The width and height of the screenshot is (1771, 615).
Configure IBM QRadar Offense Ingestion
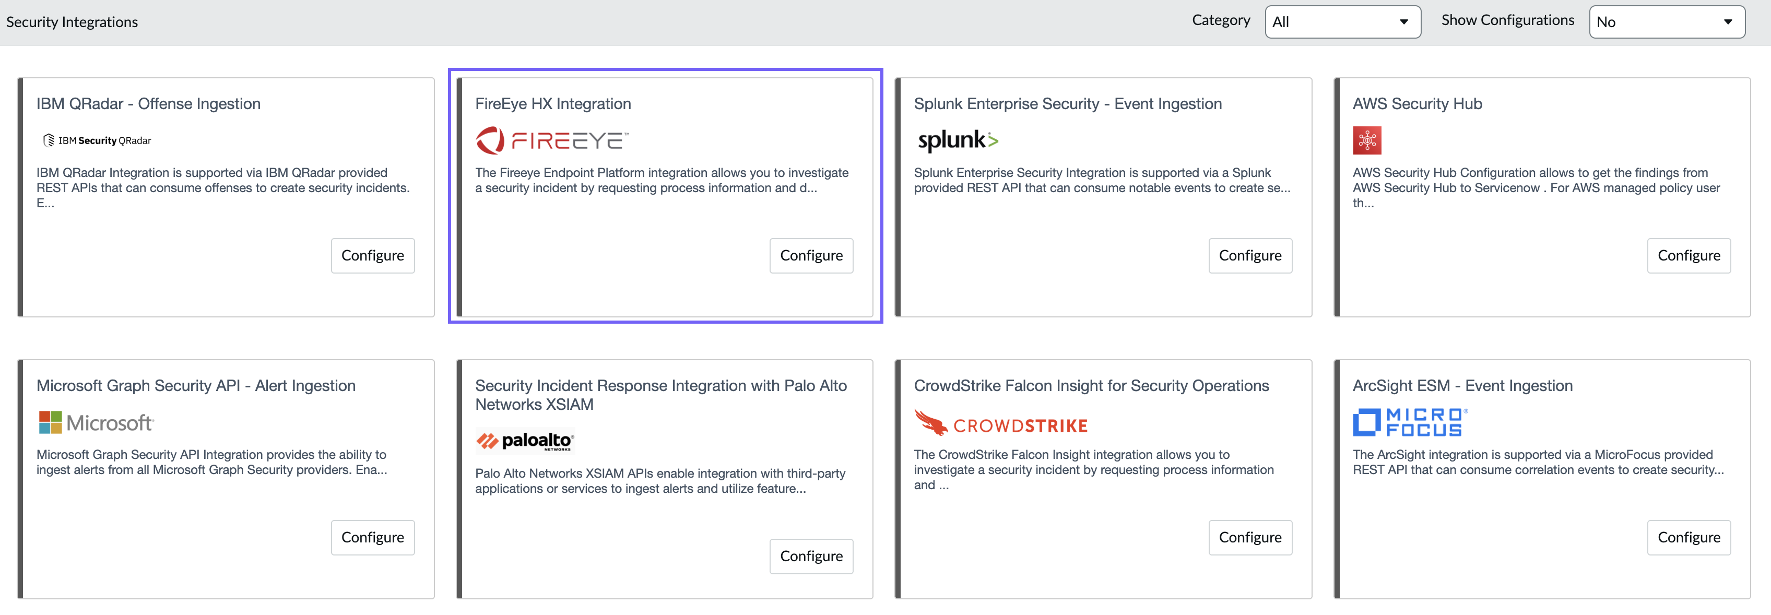point(373,256)
